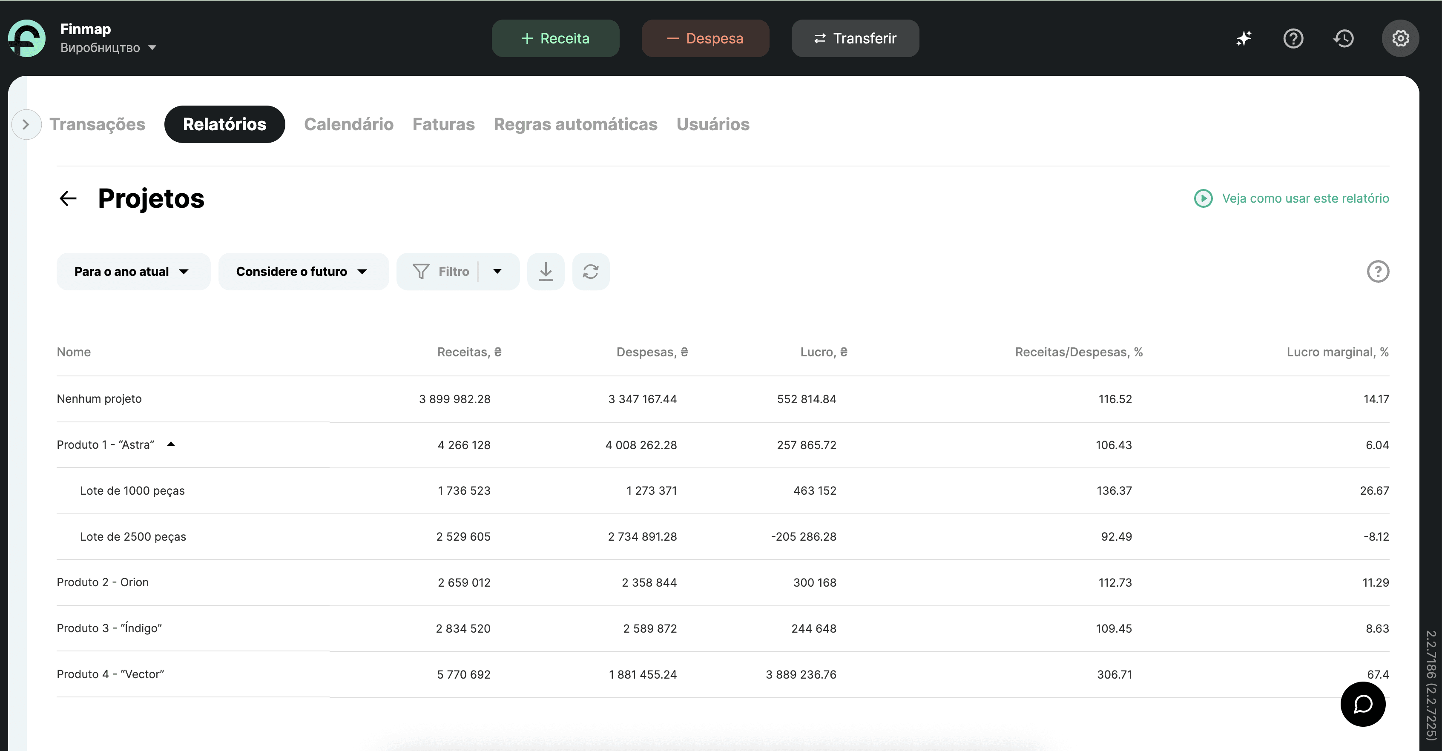Click the Filtro funnel button
The width and height of the screenshot is (1442, 751).
(x=440, y=272)
